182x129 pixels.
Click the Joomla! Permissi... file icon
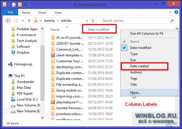53,108
